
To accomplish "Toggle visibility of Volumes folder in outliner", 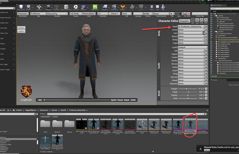I will tap(211, 32).
